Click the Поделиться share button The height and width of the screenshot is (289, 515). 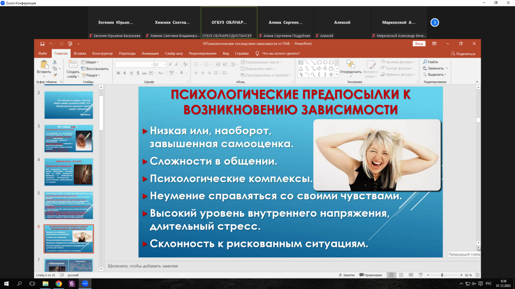tap(463, 54)
